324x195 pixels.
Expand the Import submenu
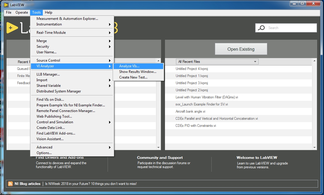tap(72, 80)
